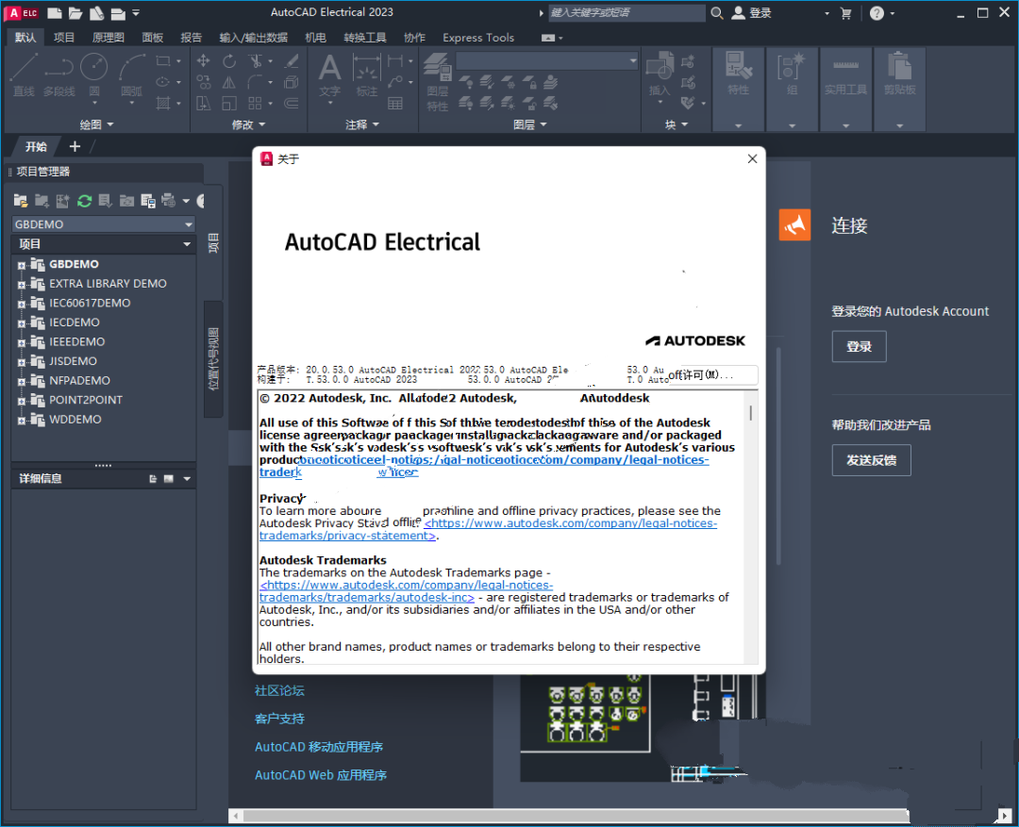
Task: Switch to the 报告 ribbon tab
Action: (x=191, y=38)
